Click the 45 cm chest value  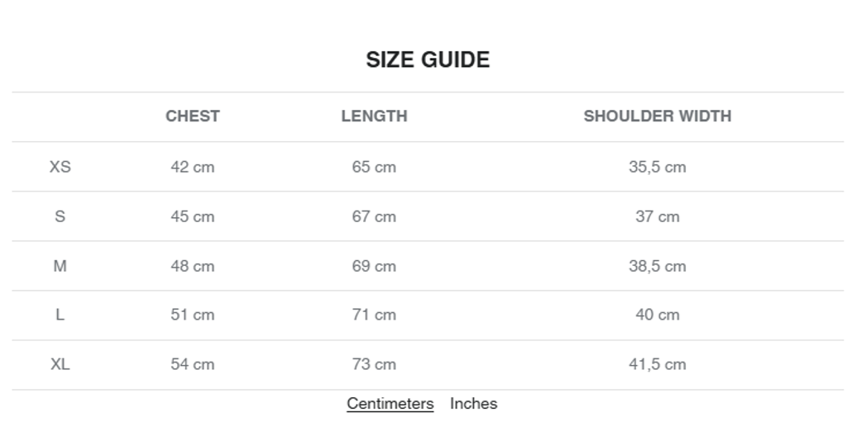193,216
